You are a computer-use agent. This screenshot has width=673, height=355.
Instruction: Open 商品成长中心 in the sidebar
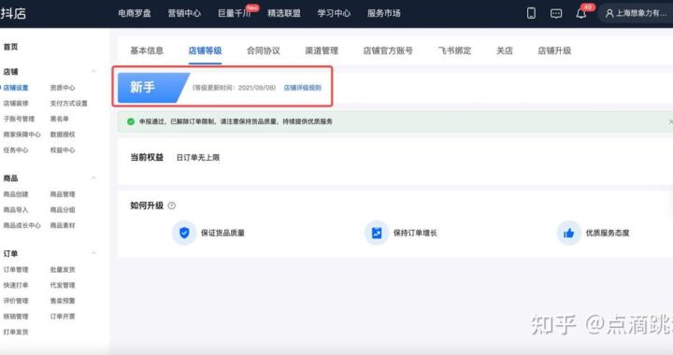(x=21, y=225)
